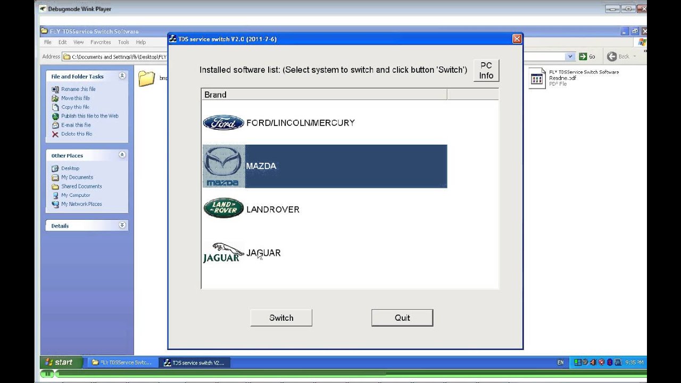
Task: Open the Tools menu in Explorer window
Action: (x=123, y=42)
